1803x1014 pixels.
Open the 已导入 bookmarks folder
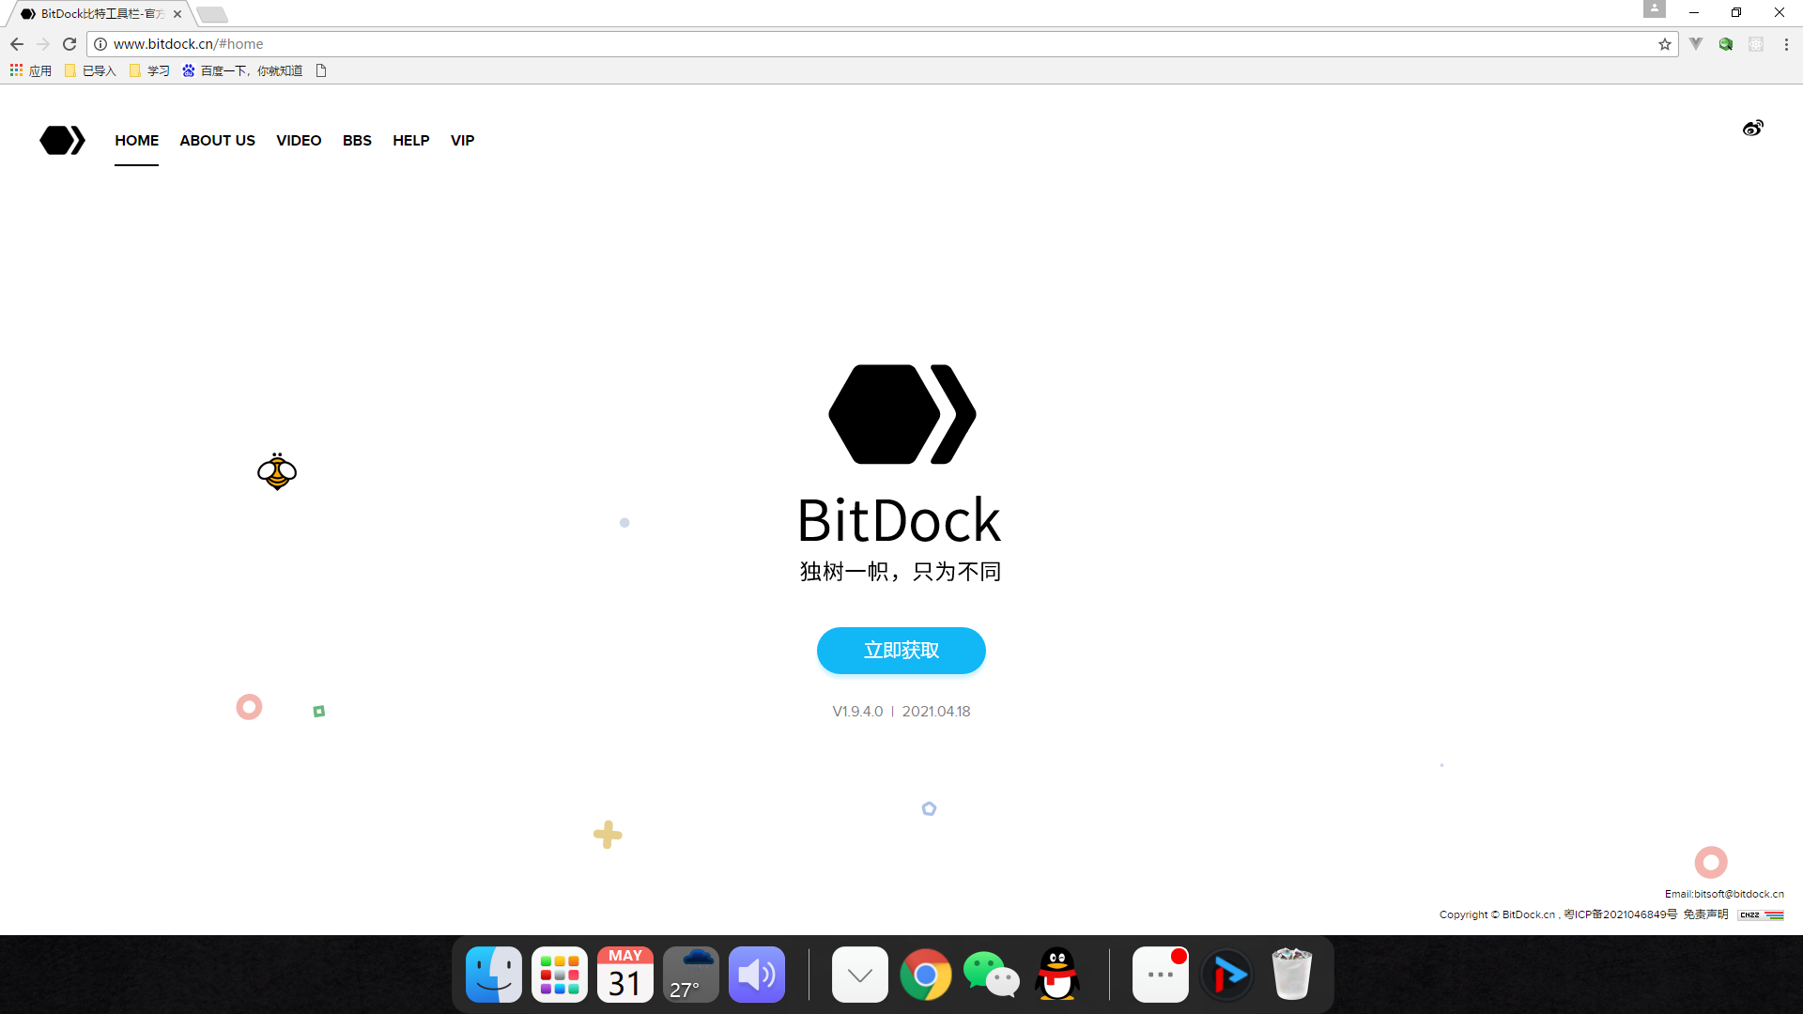coord(90,70)
